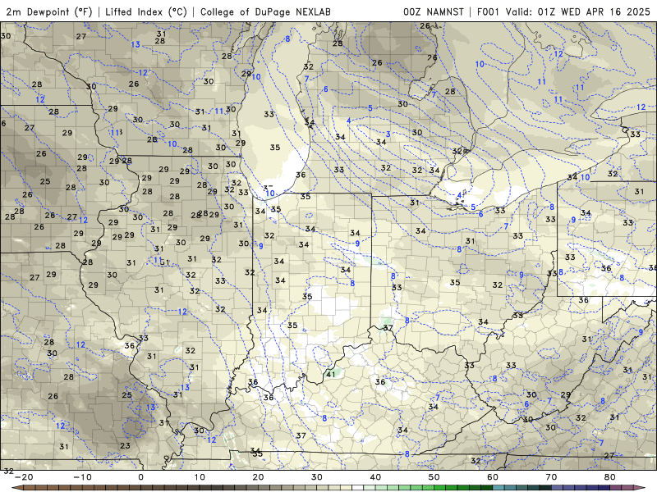657x492 pixels.
Task: Click the "30" label on the color scale
Action: tap(317, 477)
